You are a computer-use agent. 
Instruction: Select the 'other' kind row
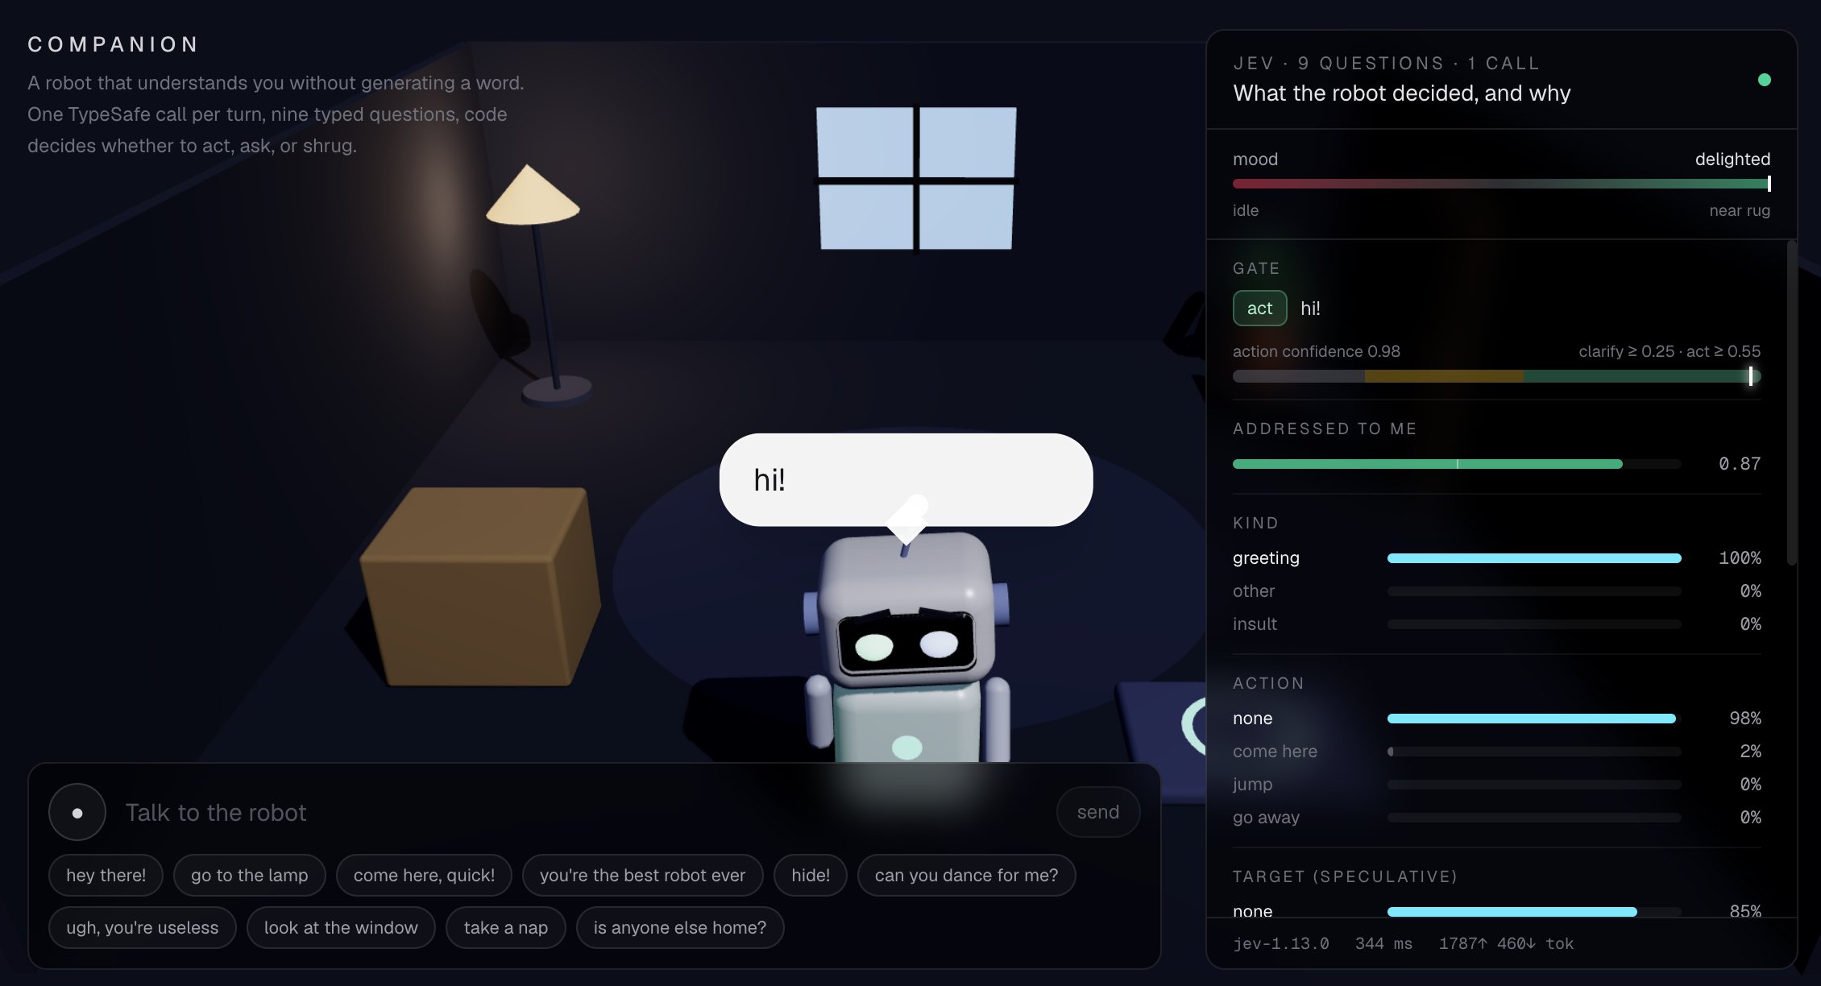[1496, 590]
